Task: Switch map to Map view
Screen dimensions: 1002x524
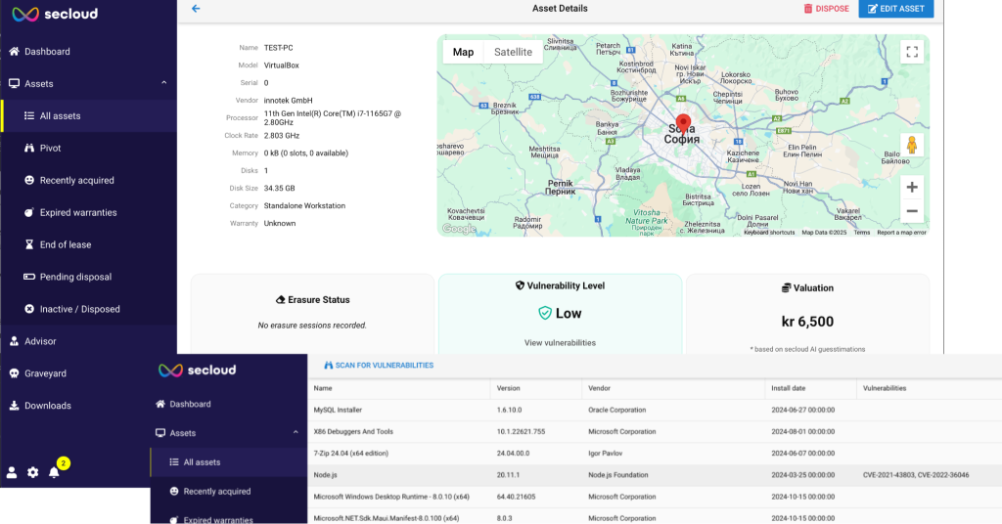Action: (463, 53)
